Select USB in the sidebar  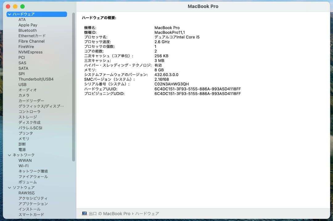click(x=23, y=85)
